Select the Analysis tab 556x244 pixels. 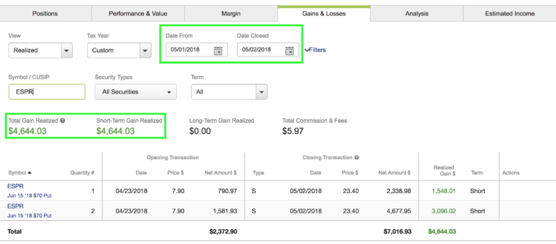pyautogui.click(x=416, y=13)
